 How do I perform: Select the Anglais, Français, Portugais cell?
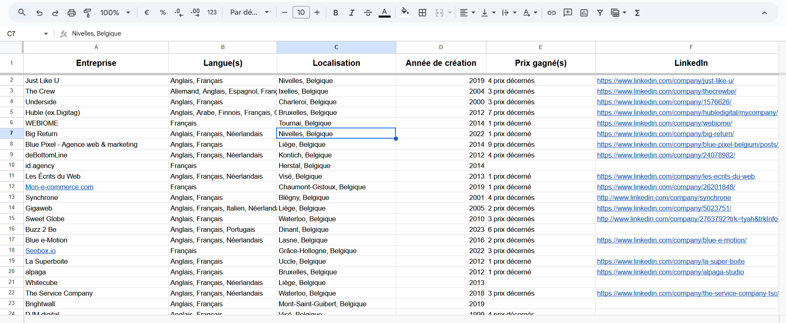coord(223,229)
